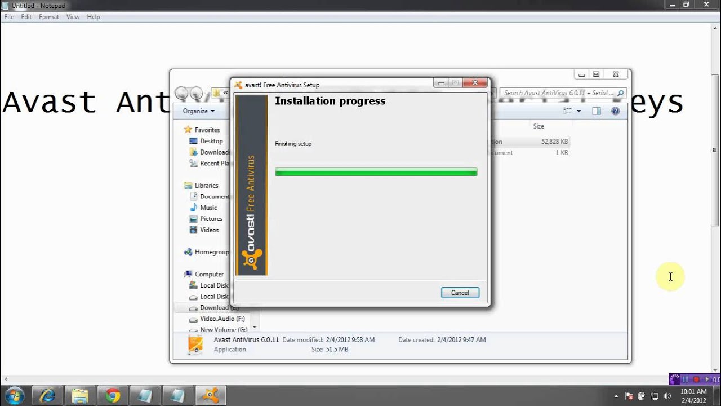Pause the screen recording in the recorder bar
721x406 pixels.
point(686,379)
